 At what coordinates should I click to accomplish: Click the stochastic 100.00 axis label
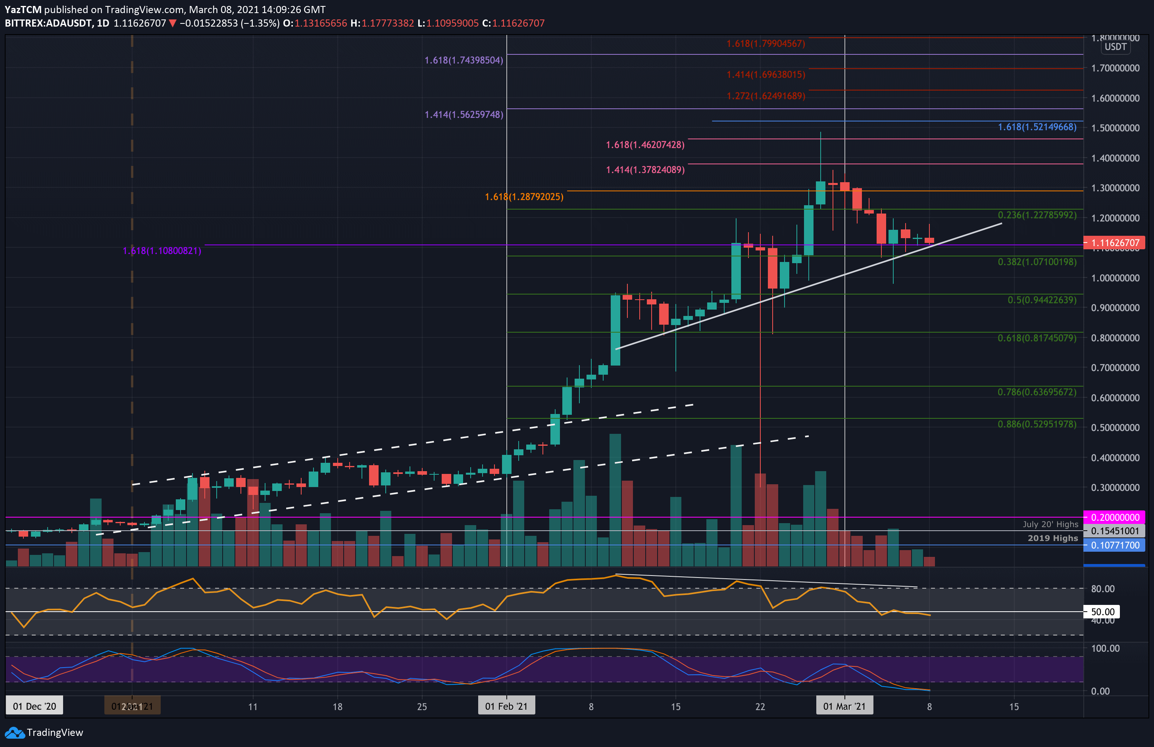tap(1105, 649)
